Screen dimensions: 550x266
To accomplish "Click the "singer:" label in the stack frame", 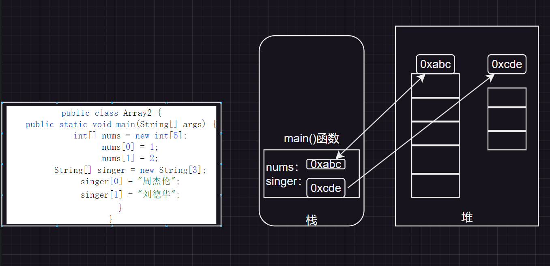I will (284, 181).
